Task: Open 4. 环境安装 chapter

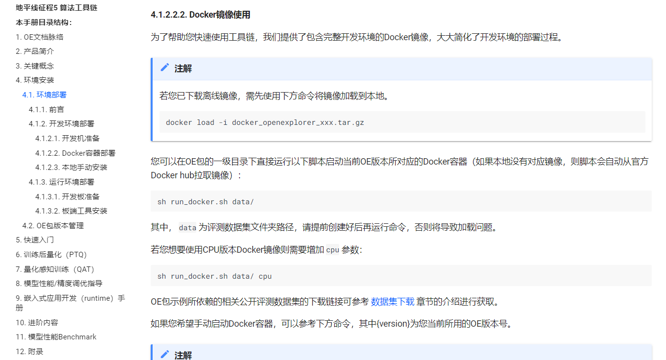Action: pos(35,80)
